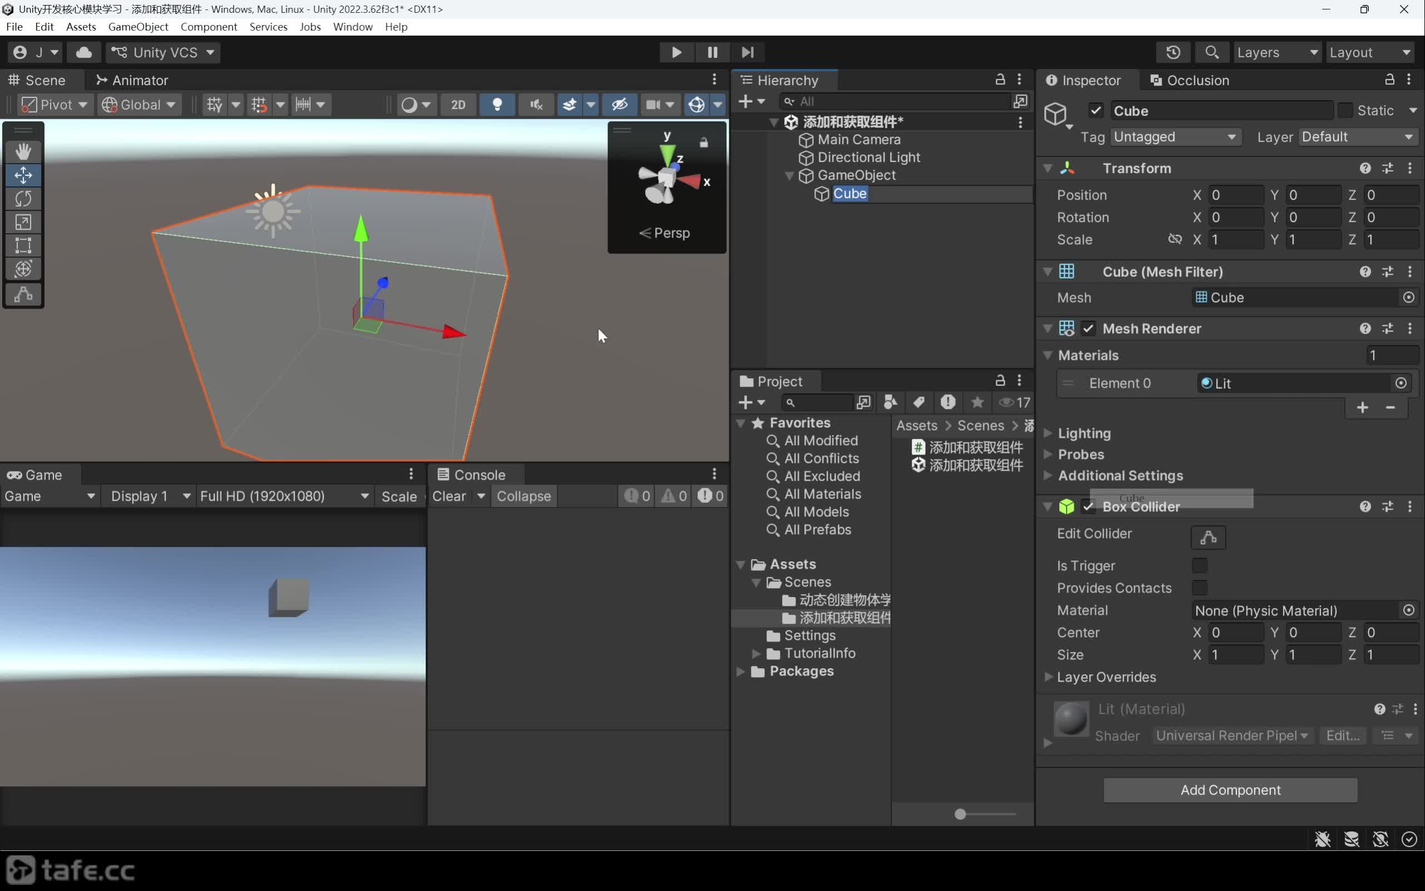The width and height of the screenshot is (1425, 891).
Task: Toggle hidden objects visibility in Scene
Action: click(620, 105)
